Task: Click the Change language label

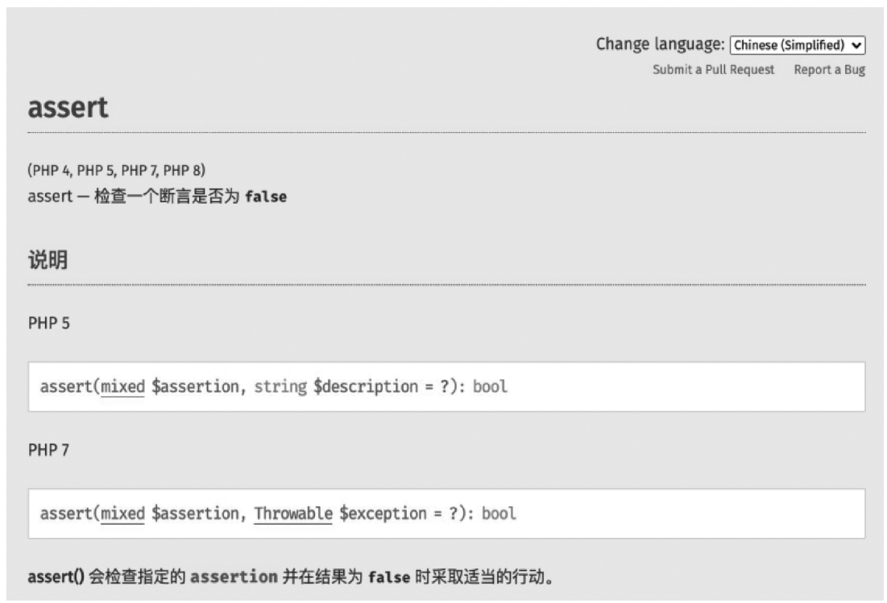Action: (660, 44)
